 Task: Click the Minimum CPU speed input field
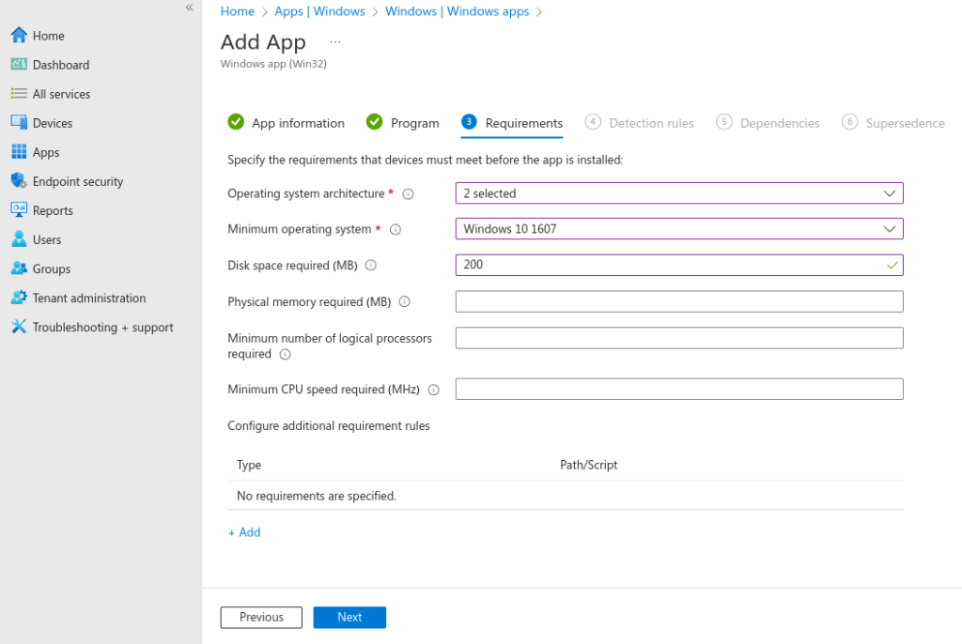(x=679, y=389)
